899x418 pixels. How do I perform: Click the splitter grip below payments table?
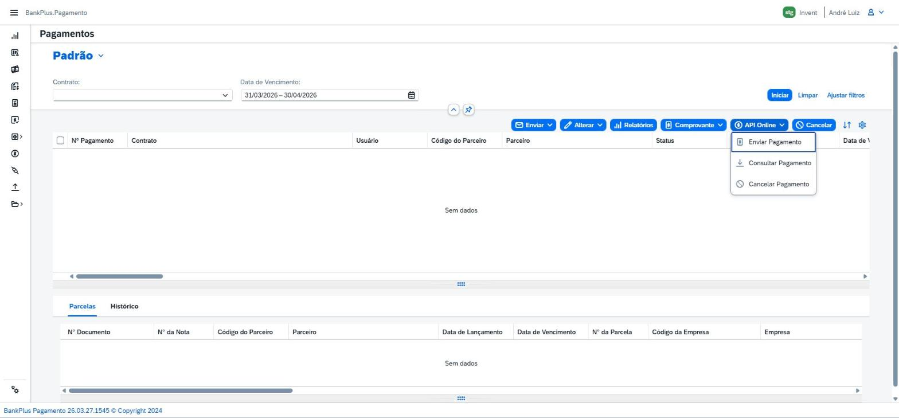pyautogui.click(x=461, y=284)
